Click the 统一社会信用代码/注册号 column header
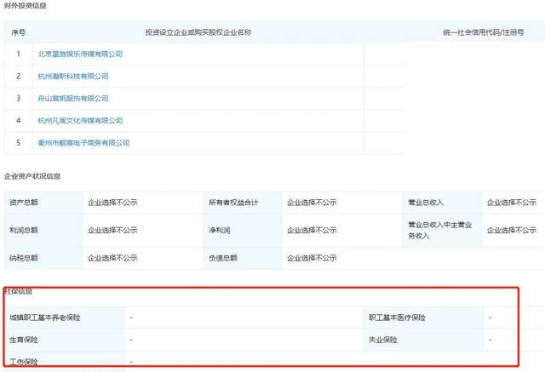545x372 pixels. tap(484, 32)
